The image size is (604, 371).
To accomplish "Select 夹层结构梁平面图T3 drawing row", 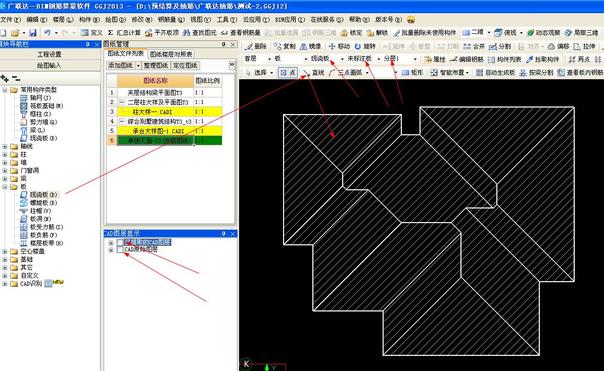I will coord(155,93).
